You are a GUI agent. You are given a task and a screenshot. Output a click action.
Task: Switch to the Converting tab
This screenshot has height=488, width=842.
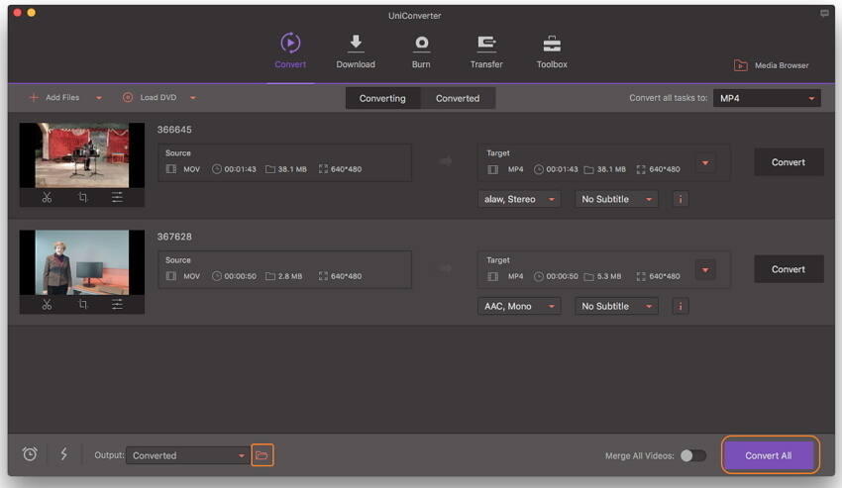tap(382, 98)
